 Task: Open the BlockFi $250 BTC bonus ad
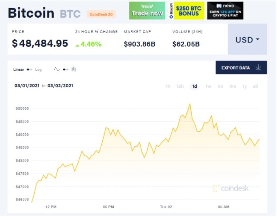pos(187,11)
